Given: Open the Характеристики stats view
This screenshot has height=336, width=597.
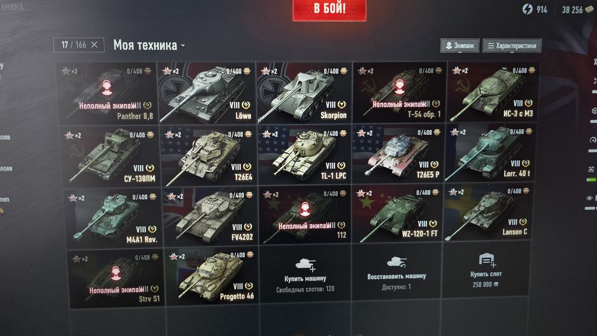Looking at the screenshot, I should (x=512, y=46).
